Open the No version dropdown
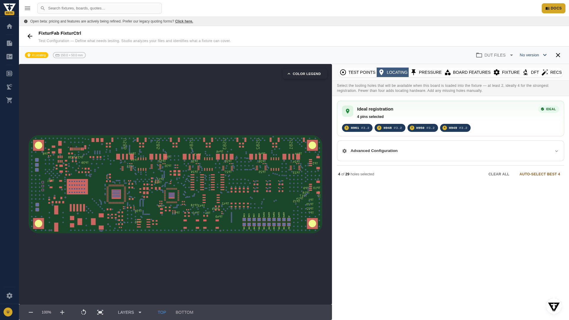 pos(533,55)
